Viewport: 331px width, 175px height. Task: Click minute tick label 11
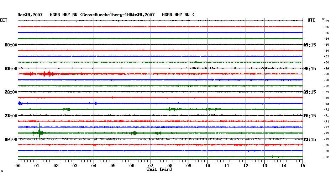(x=227, y=166)
